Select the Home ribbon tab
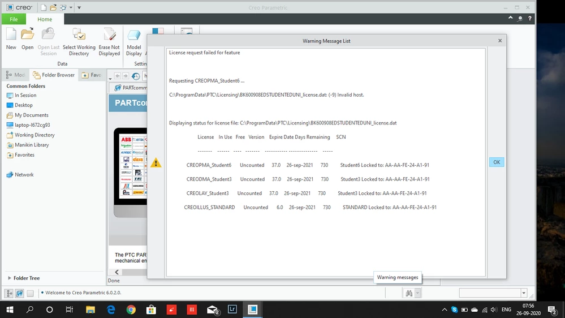Screen dimensions: 565x318 (45, 19)
